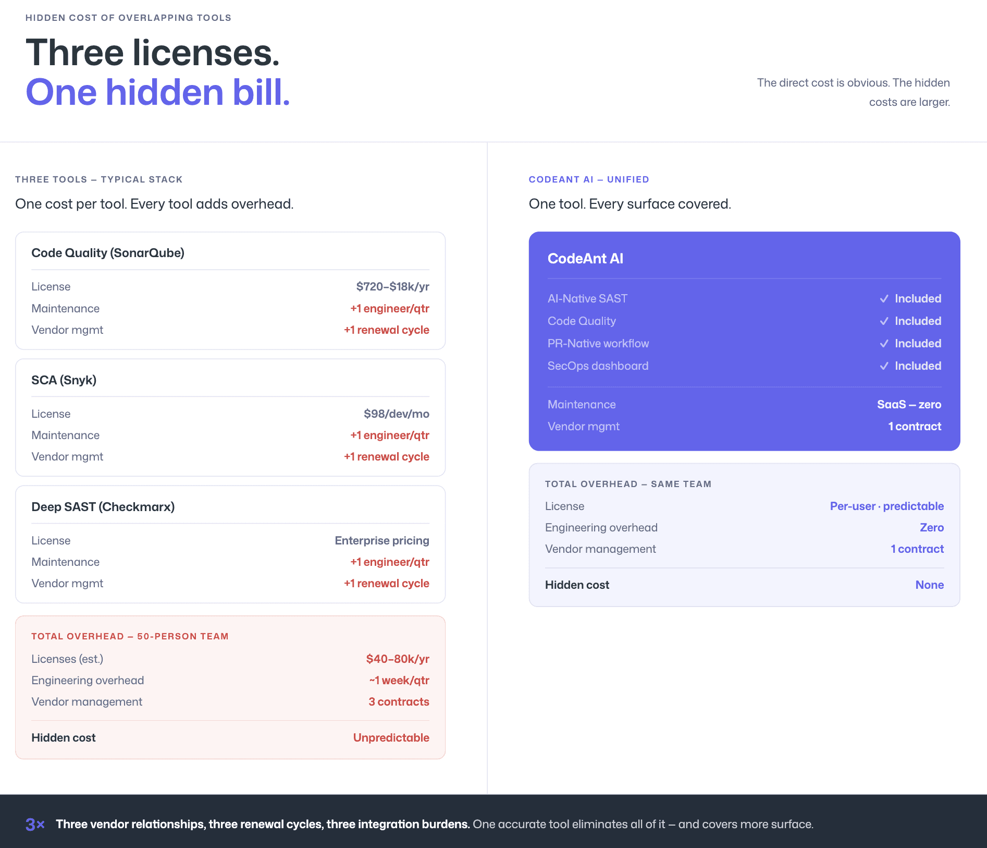Click the 'Enterprise pricing' value
Viewport: 987px width, 848px height.
pyautogui.click(x=382, y=541)
